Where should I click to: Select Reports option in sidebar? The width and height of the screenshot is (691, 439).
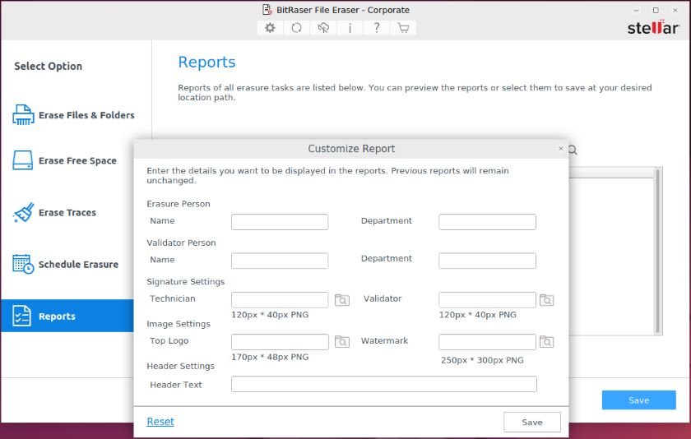pyautogui.click(x=67, y=316)
